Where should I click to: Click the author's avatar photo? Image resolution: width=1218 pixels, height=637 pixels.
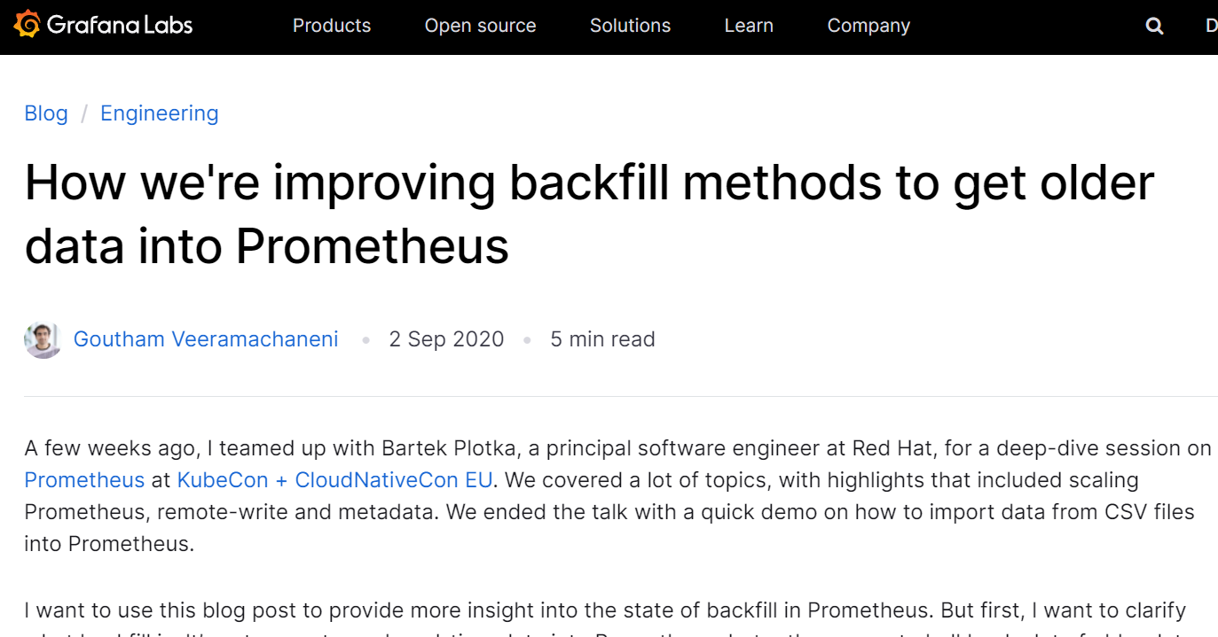(x=42, y=339)
